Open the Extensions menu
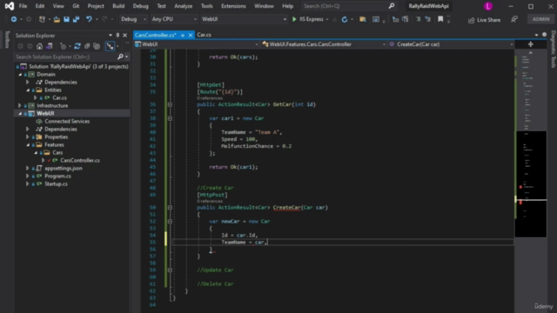Viewport: 557px width, 313px height. (233, 6)
